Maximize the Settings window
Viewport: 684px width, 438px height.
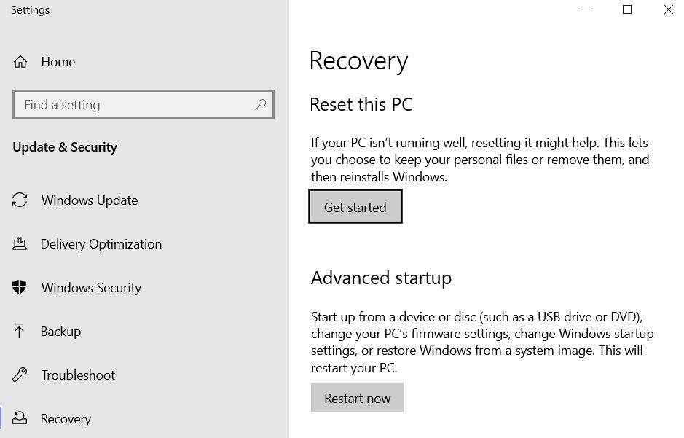pyautogui.click(x=627, y=9)
